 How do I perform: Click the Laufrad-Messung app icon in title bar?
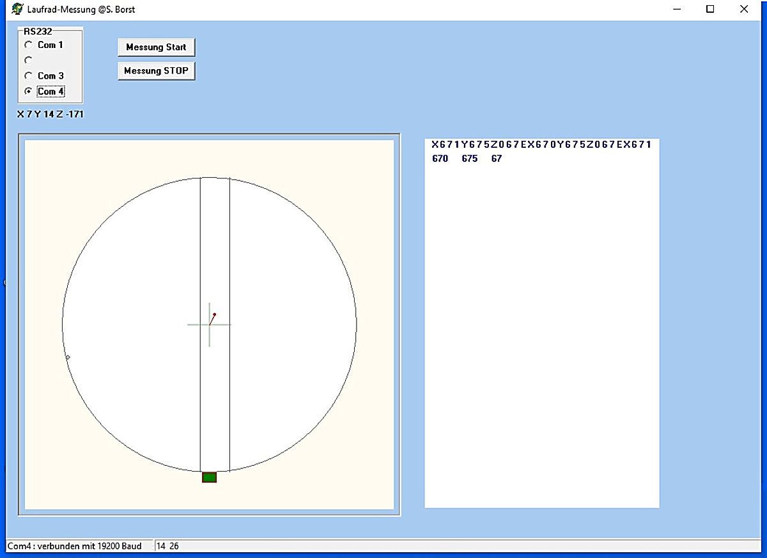pyautogui.click(x=17, y=9)
